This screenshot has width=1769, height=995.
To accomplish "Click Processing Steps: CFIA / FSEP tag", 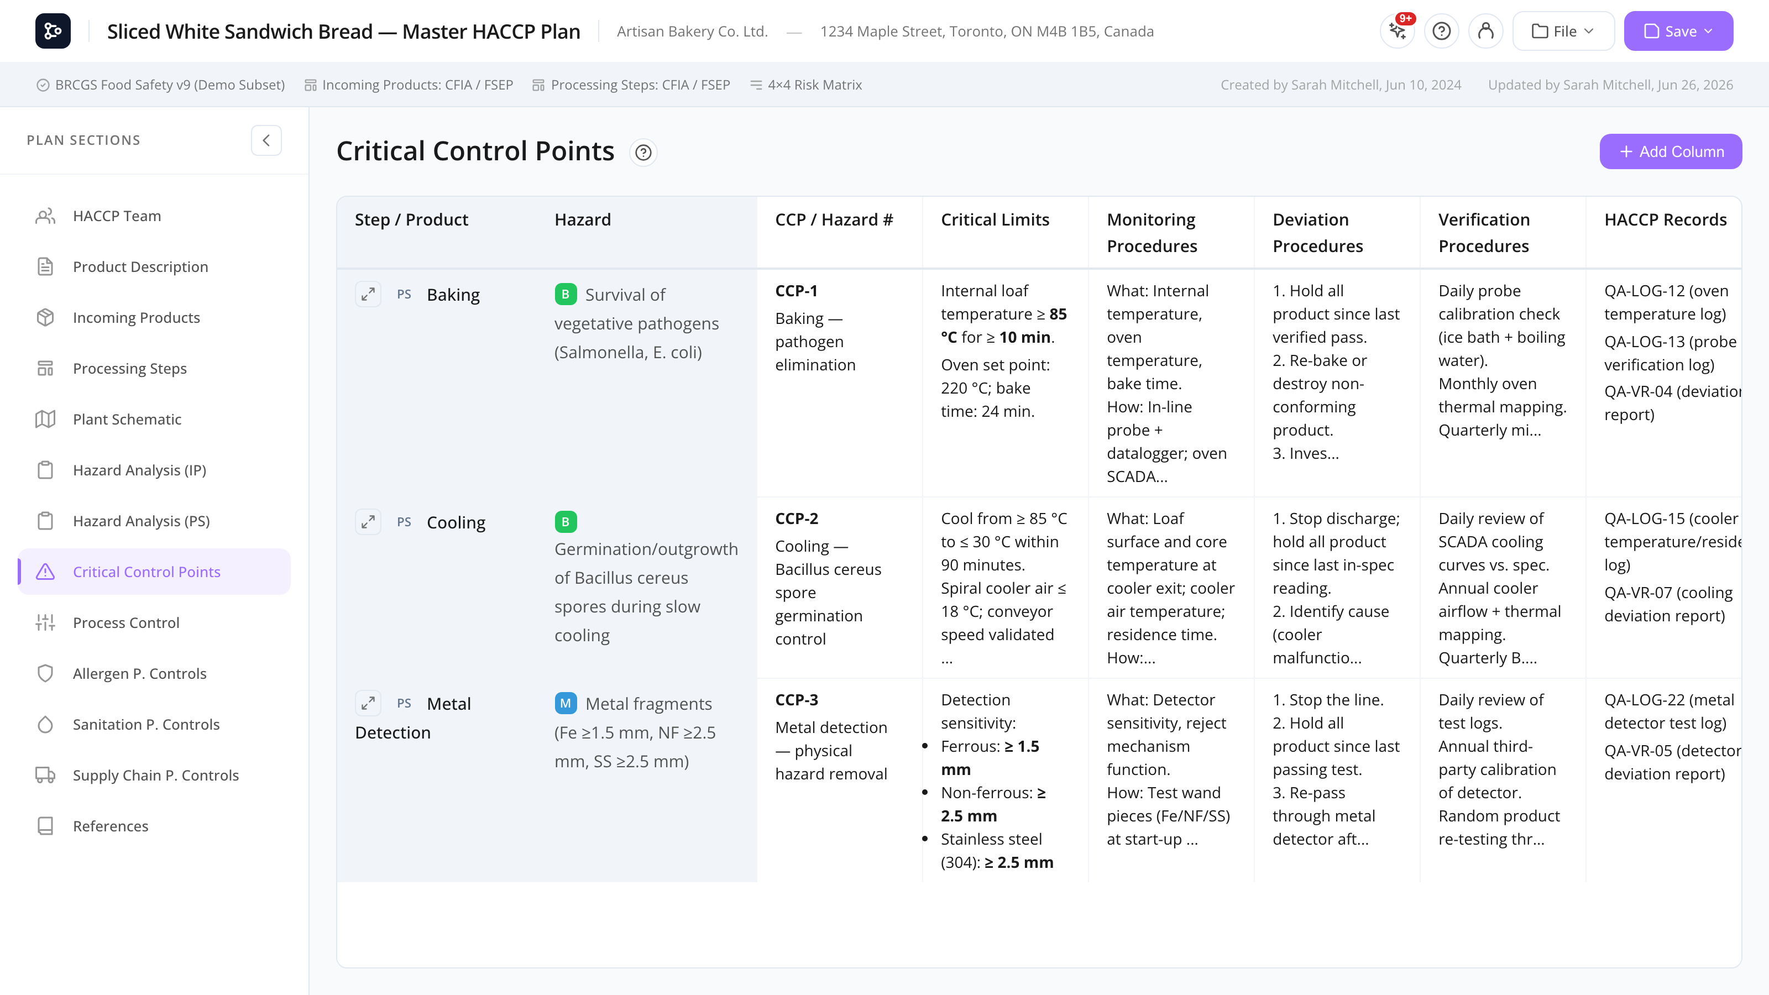I will [631, 85].
